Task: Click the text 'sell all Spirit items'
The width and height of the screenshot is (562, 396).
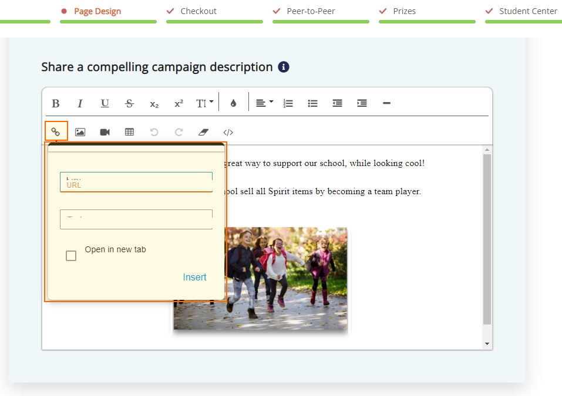Action: tap(277, 192)
